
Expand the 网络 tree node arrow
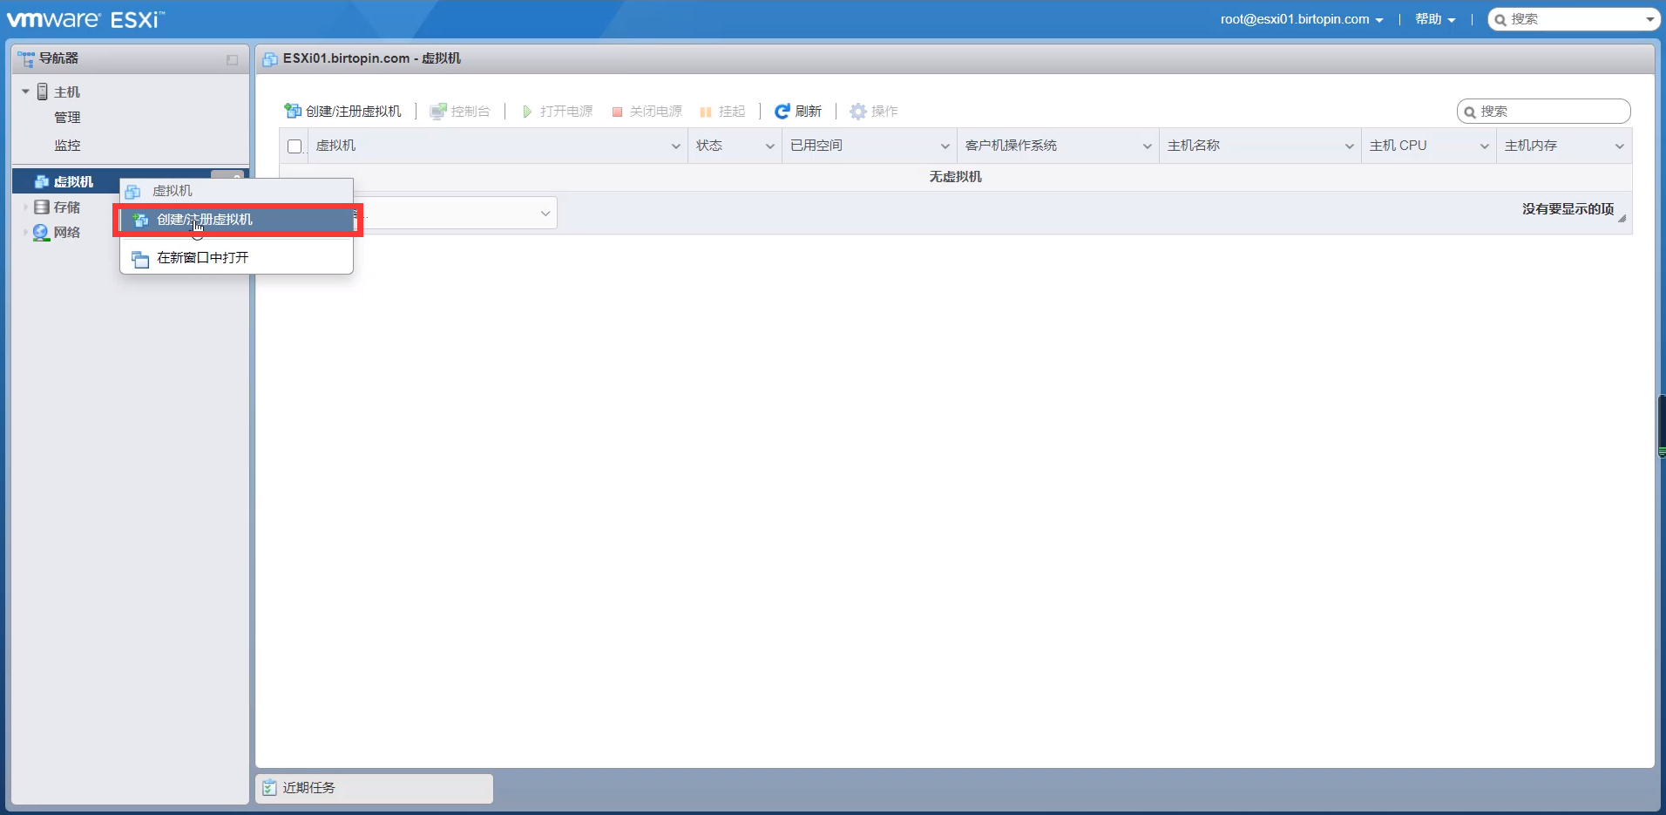pyautogui.click(x=25, y=232)
